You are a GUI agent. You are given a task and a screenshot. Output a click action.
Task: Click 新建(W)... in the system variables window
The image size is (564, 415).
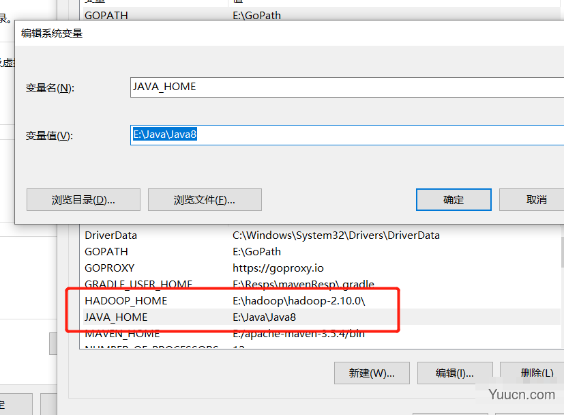point(372,373)
